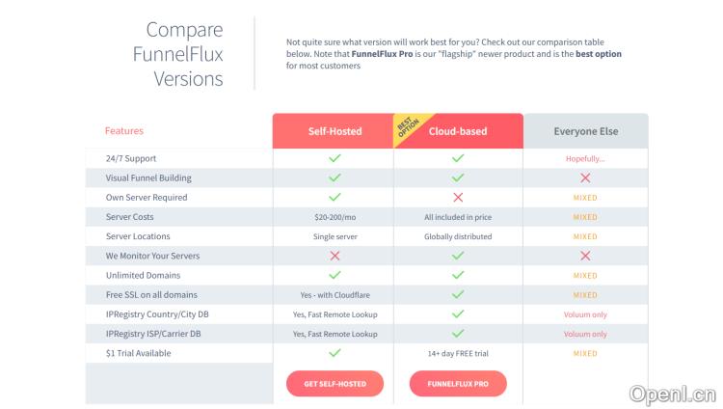723x409 pixels.
Task: Click Self-Hosted We Monitor Your Servers cross
Action: click(335, 256)
